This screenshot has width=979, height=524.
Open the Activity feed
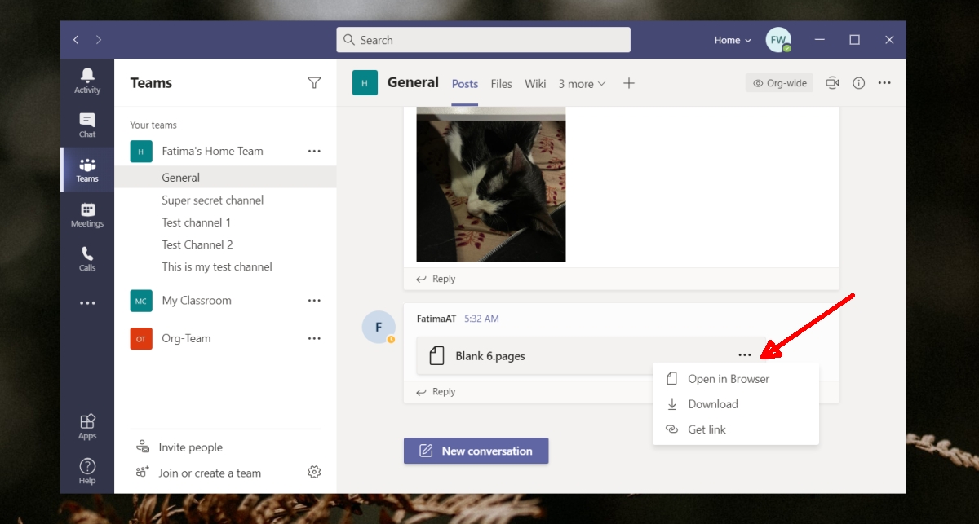pyautogui.click(x=87, y=81)
